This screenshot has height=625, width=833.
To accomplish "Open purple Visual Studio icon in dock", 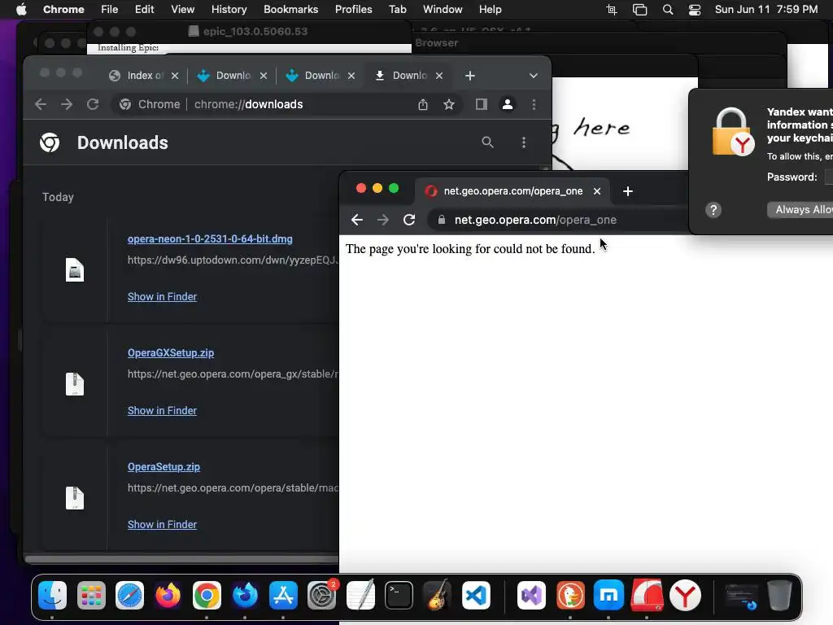I will click(531, 595).
